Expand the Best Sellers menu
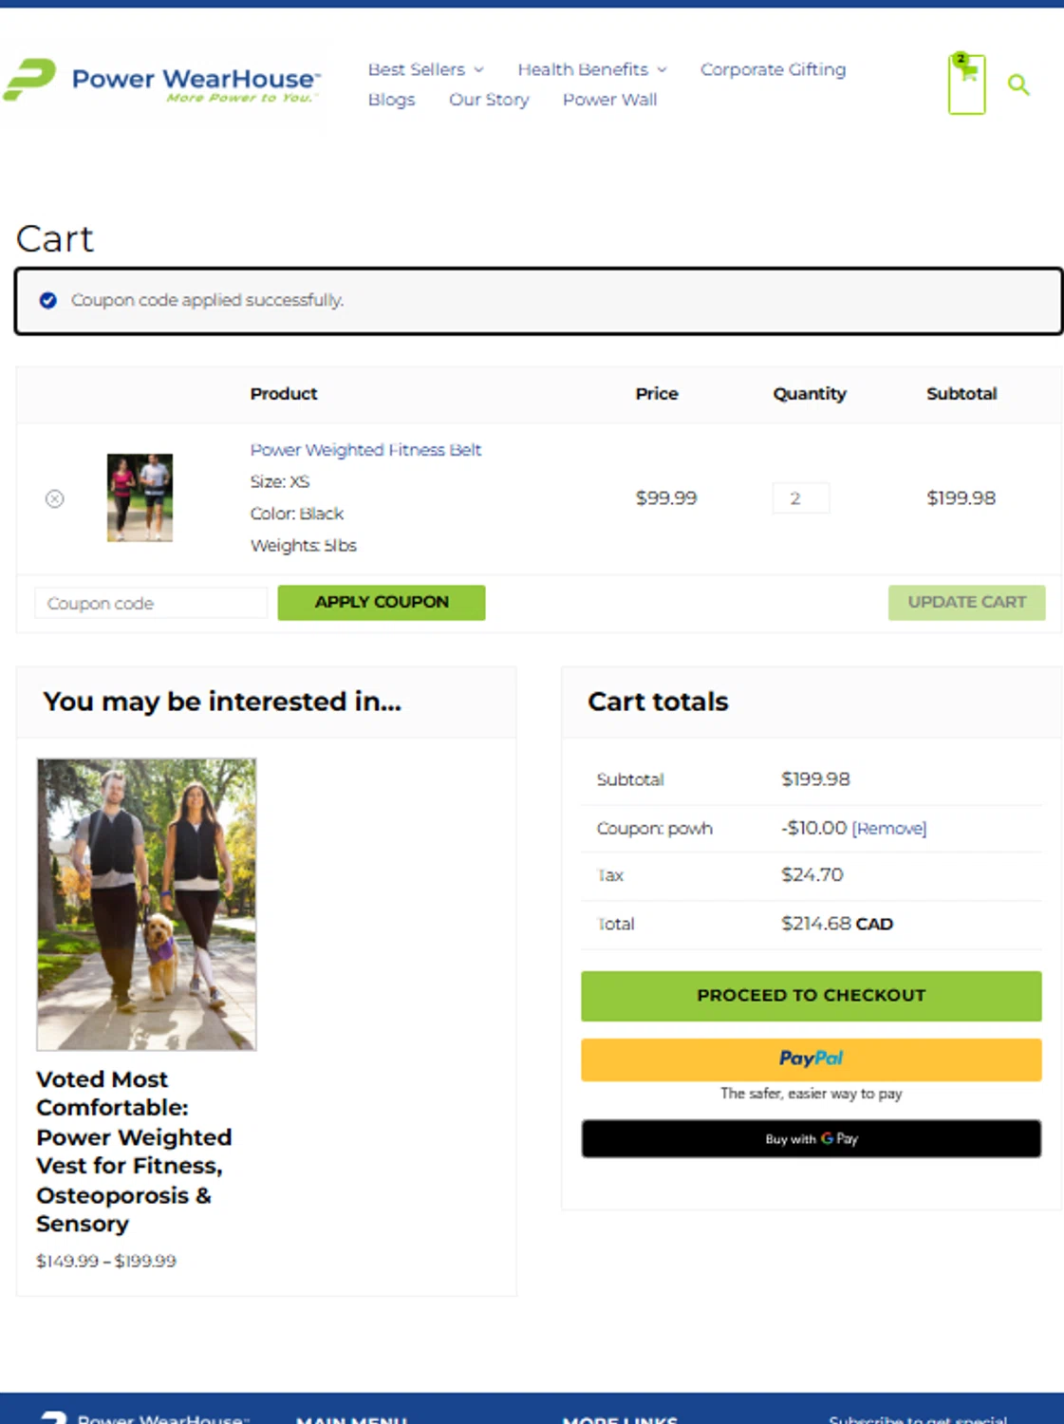This screenshot has width=1064, height=1424. pyautogui.click(x=426, y=69)
